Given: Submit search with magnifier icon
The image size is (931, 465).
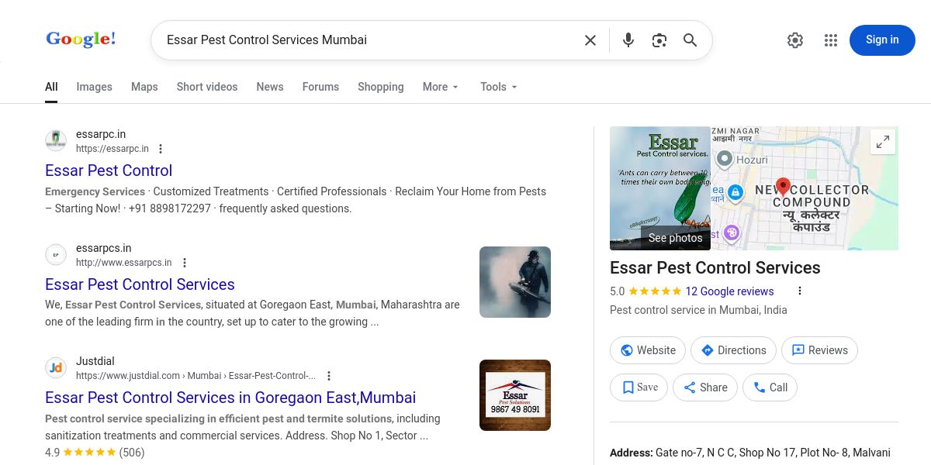Looking at the screenshot, I should point(690,40).
